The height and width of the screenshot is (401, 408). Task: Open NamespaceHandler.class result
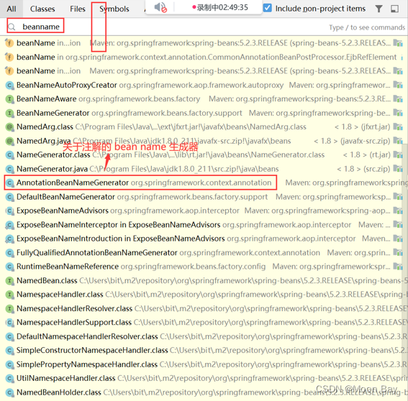204,294
